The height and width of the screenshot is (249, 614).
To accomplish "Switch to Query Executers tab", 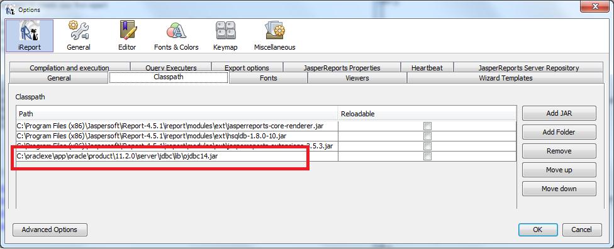I will 170,68.
